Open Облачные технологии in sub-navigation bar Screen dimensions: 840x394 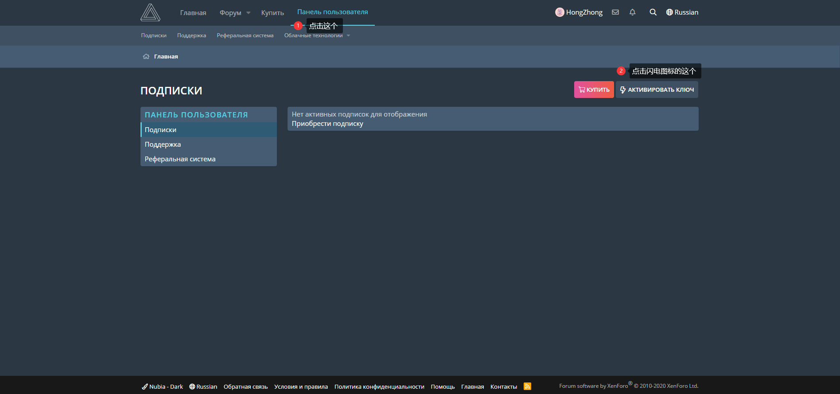tap(313, 35)
